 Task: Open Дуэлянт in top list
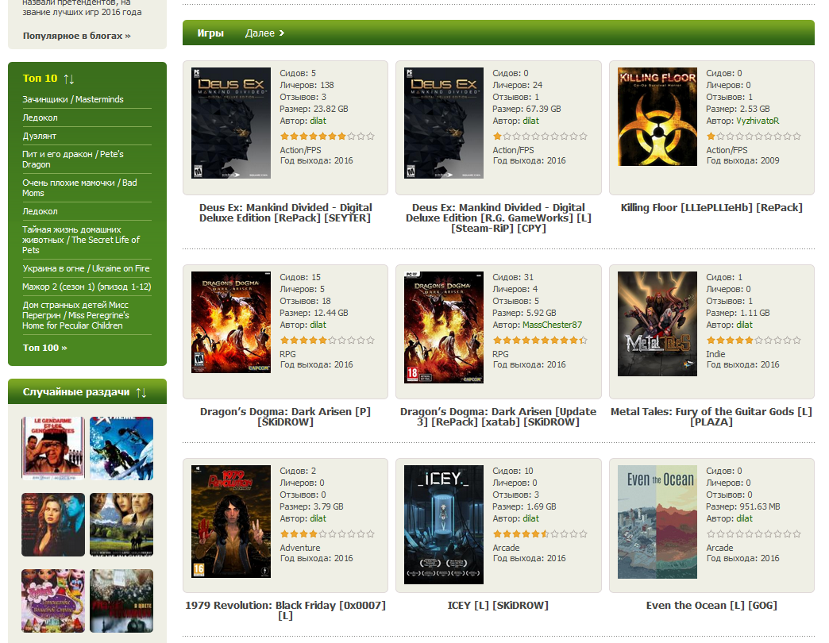pos(39,136)
